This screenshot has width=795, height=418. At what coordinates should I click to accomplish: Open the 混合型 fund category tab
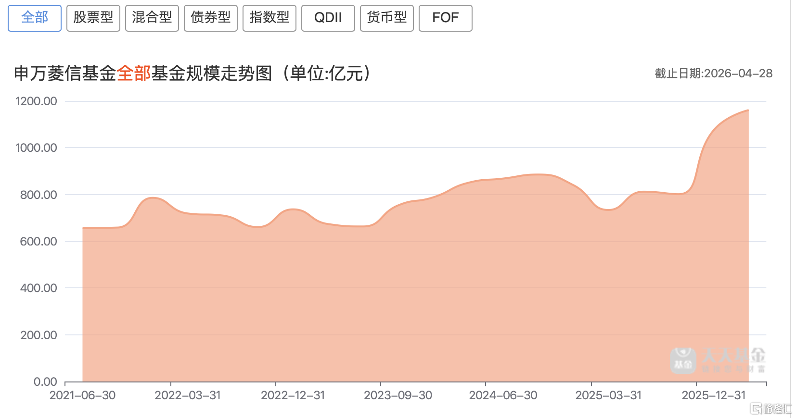152,18
